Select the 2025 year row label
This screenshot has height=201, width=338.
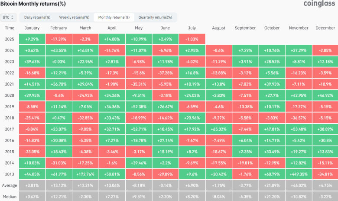pos(10,39)
